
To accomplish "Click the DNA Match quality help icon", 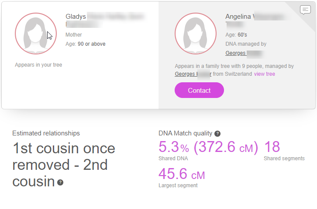I will click(x=217, y=134).
